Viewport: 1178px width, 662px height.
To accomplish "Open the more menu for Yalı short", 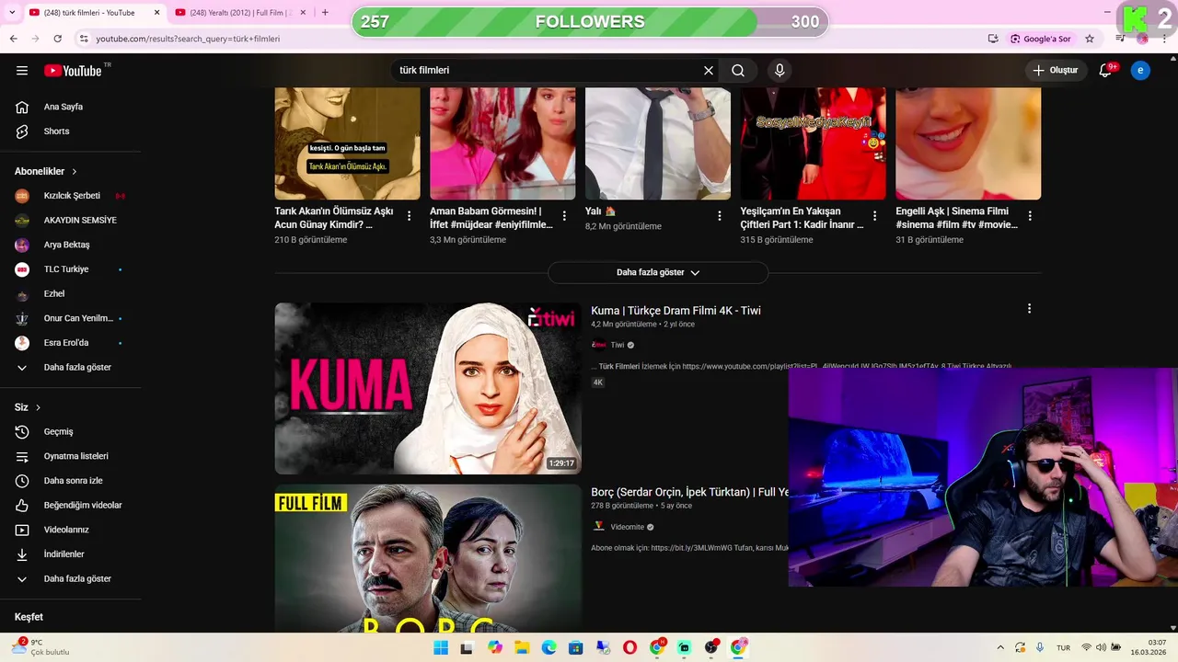I will tap(720, 216).
